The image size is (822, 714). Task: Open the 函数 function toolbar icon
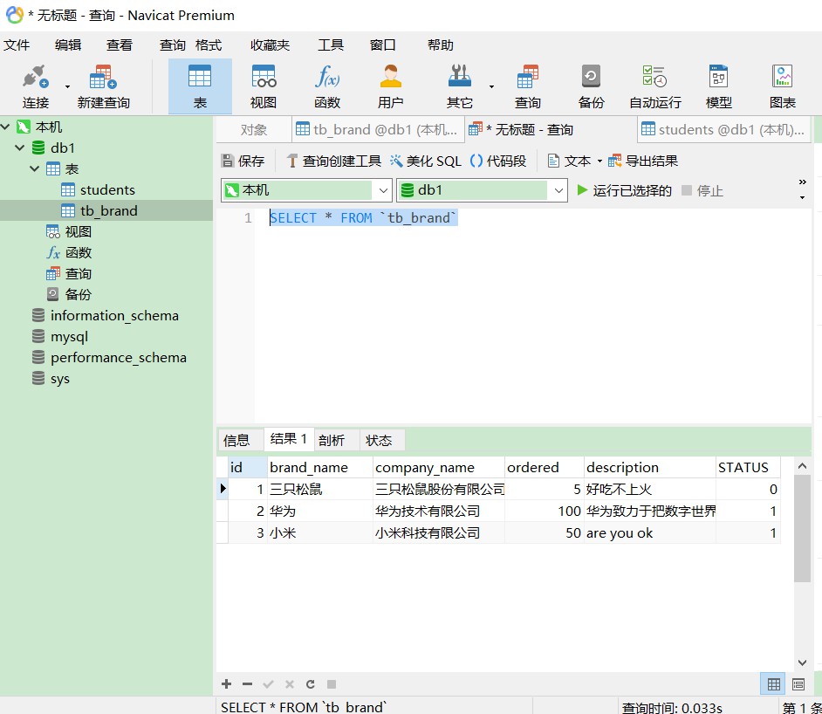pos(327,86)
